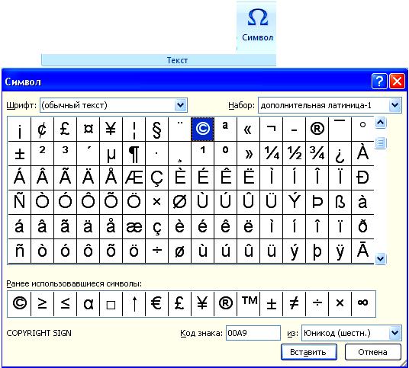Select the ÿ lowercase symbol
Viewport: 409px width, 368px height.
point(340,251)
